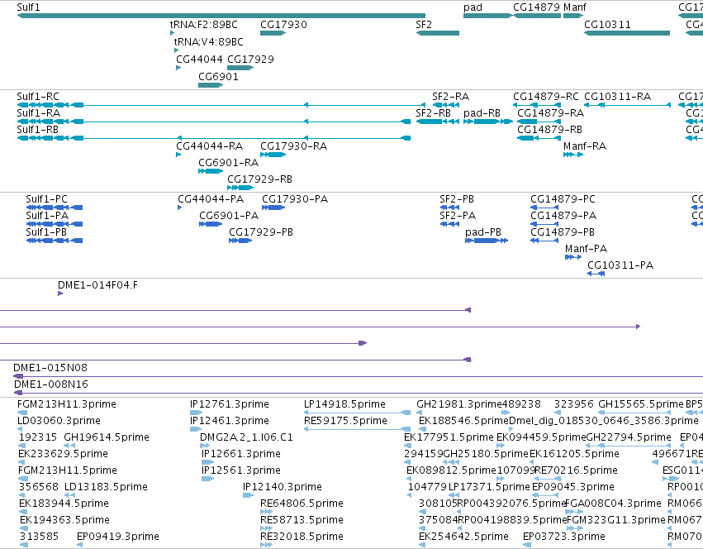Open the CG17929-RB transcript

(240, 188)
